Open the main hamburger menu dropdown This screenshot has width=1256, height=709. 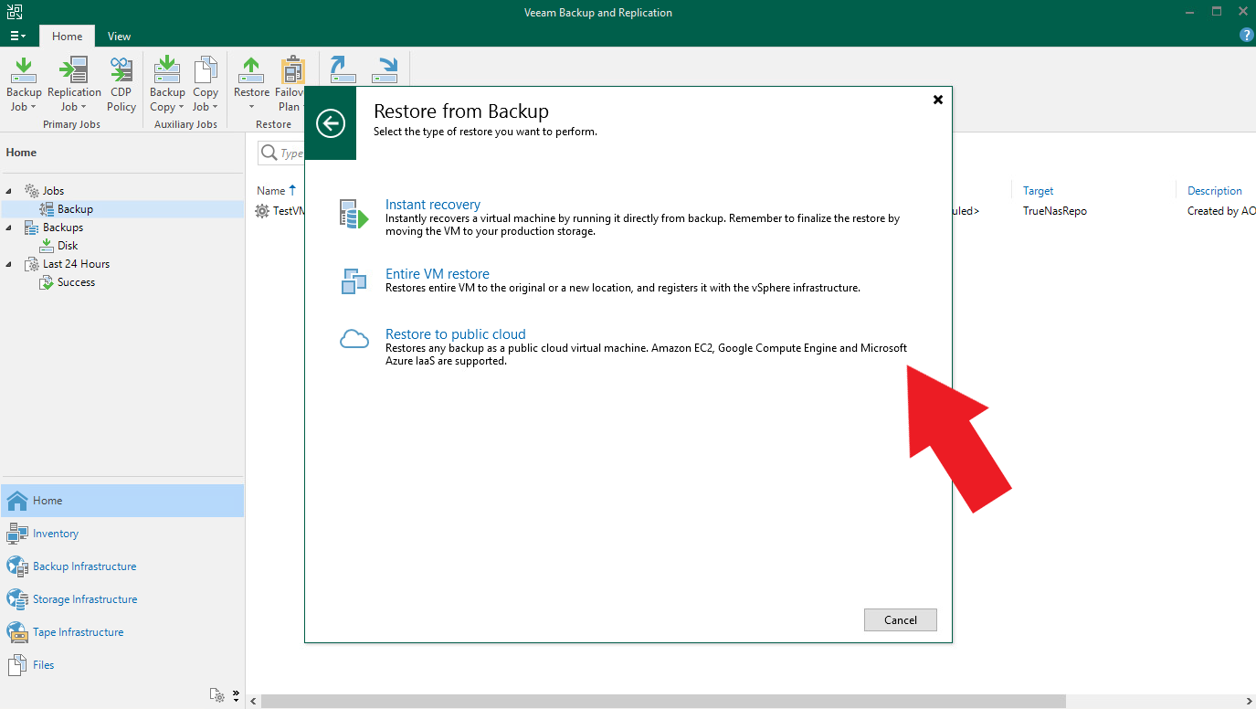coord(17,37)
